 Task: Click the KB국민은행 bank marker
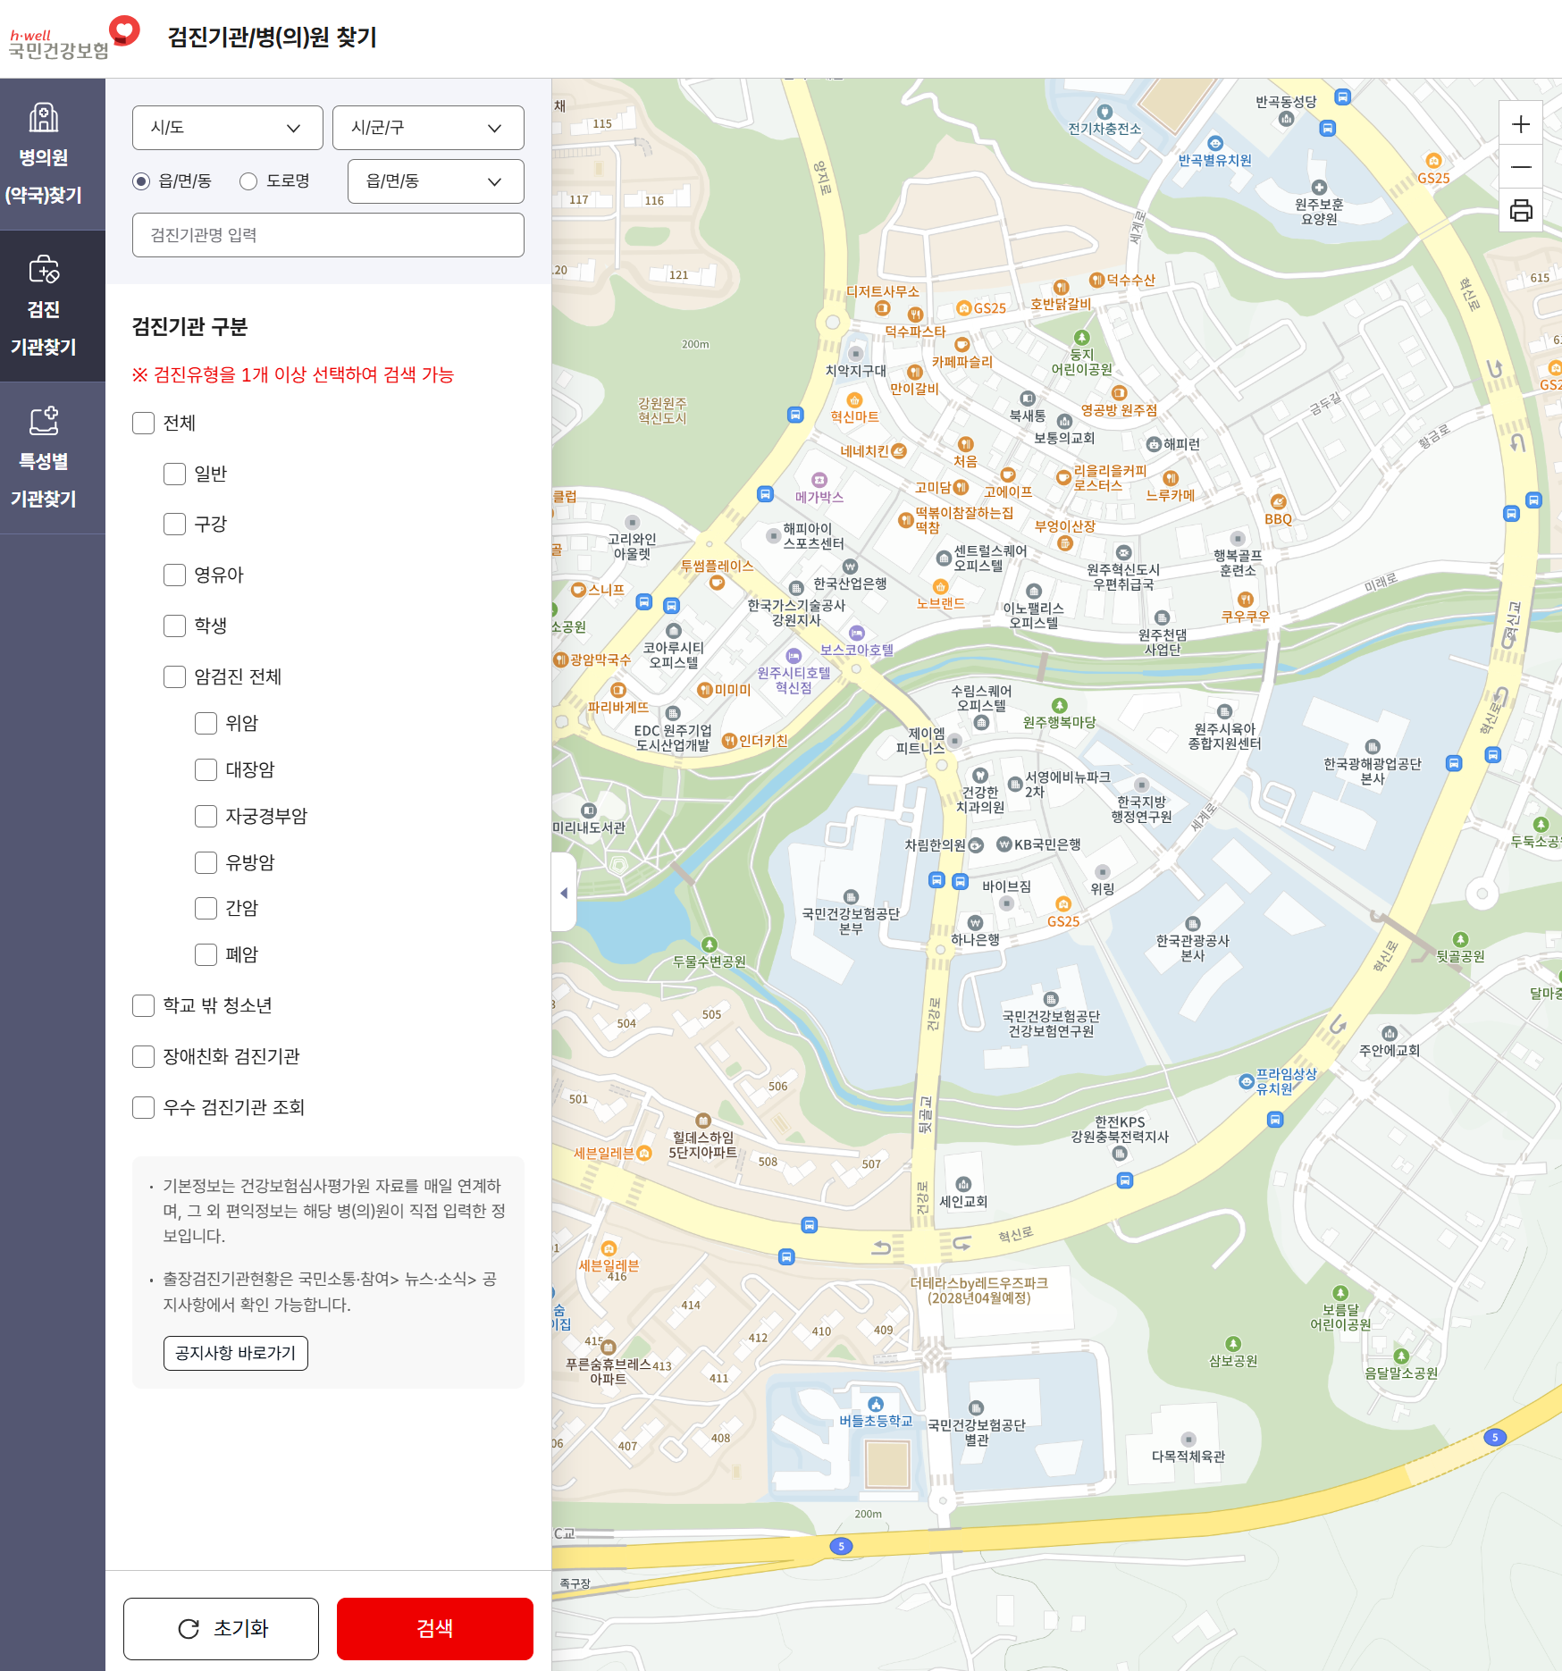(x=1004, y=844)
